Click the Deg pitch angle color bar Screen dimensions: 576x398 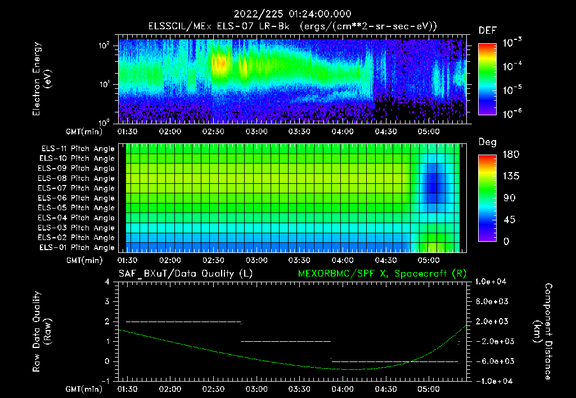(487, 198)
